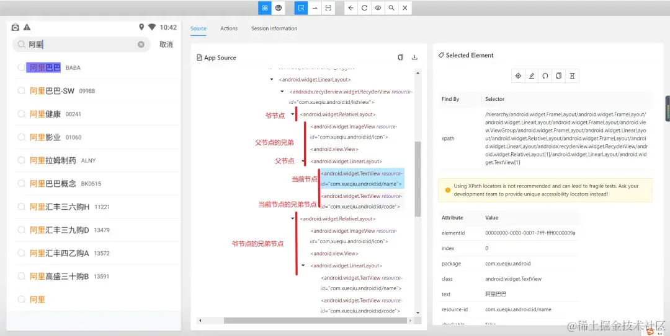670x336 pixels.
Task: Tap the 阿里巴巴 BABA suggestion
Action: click(x=96, y=67)
